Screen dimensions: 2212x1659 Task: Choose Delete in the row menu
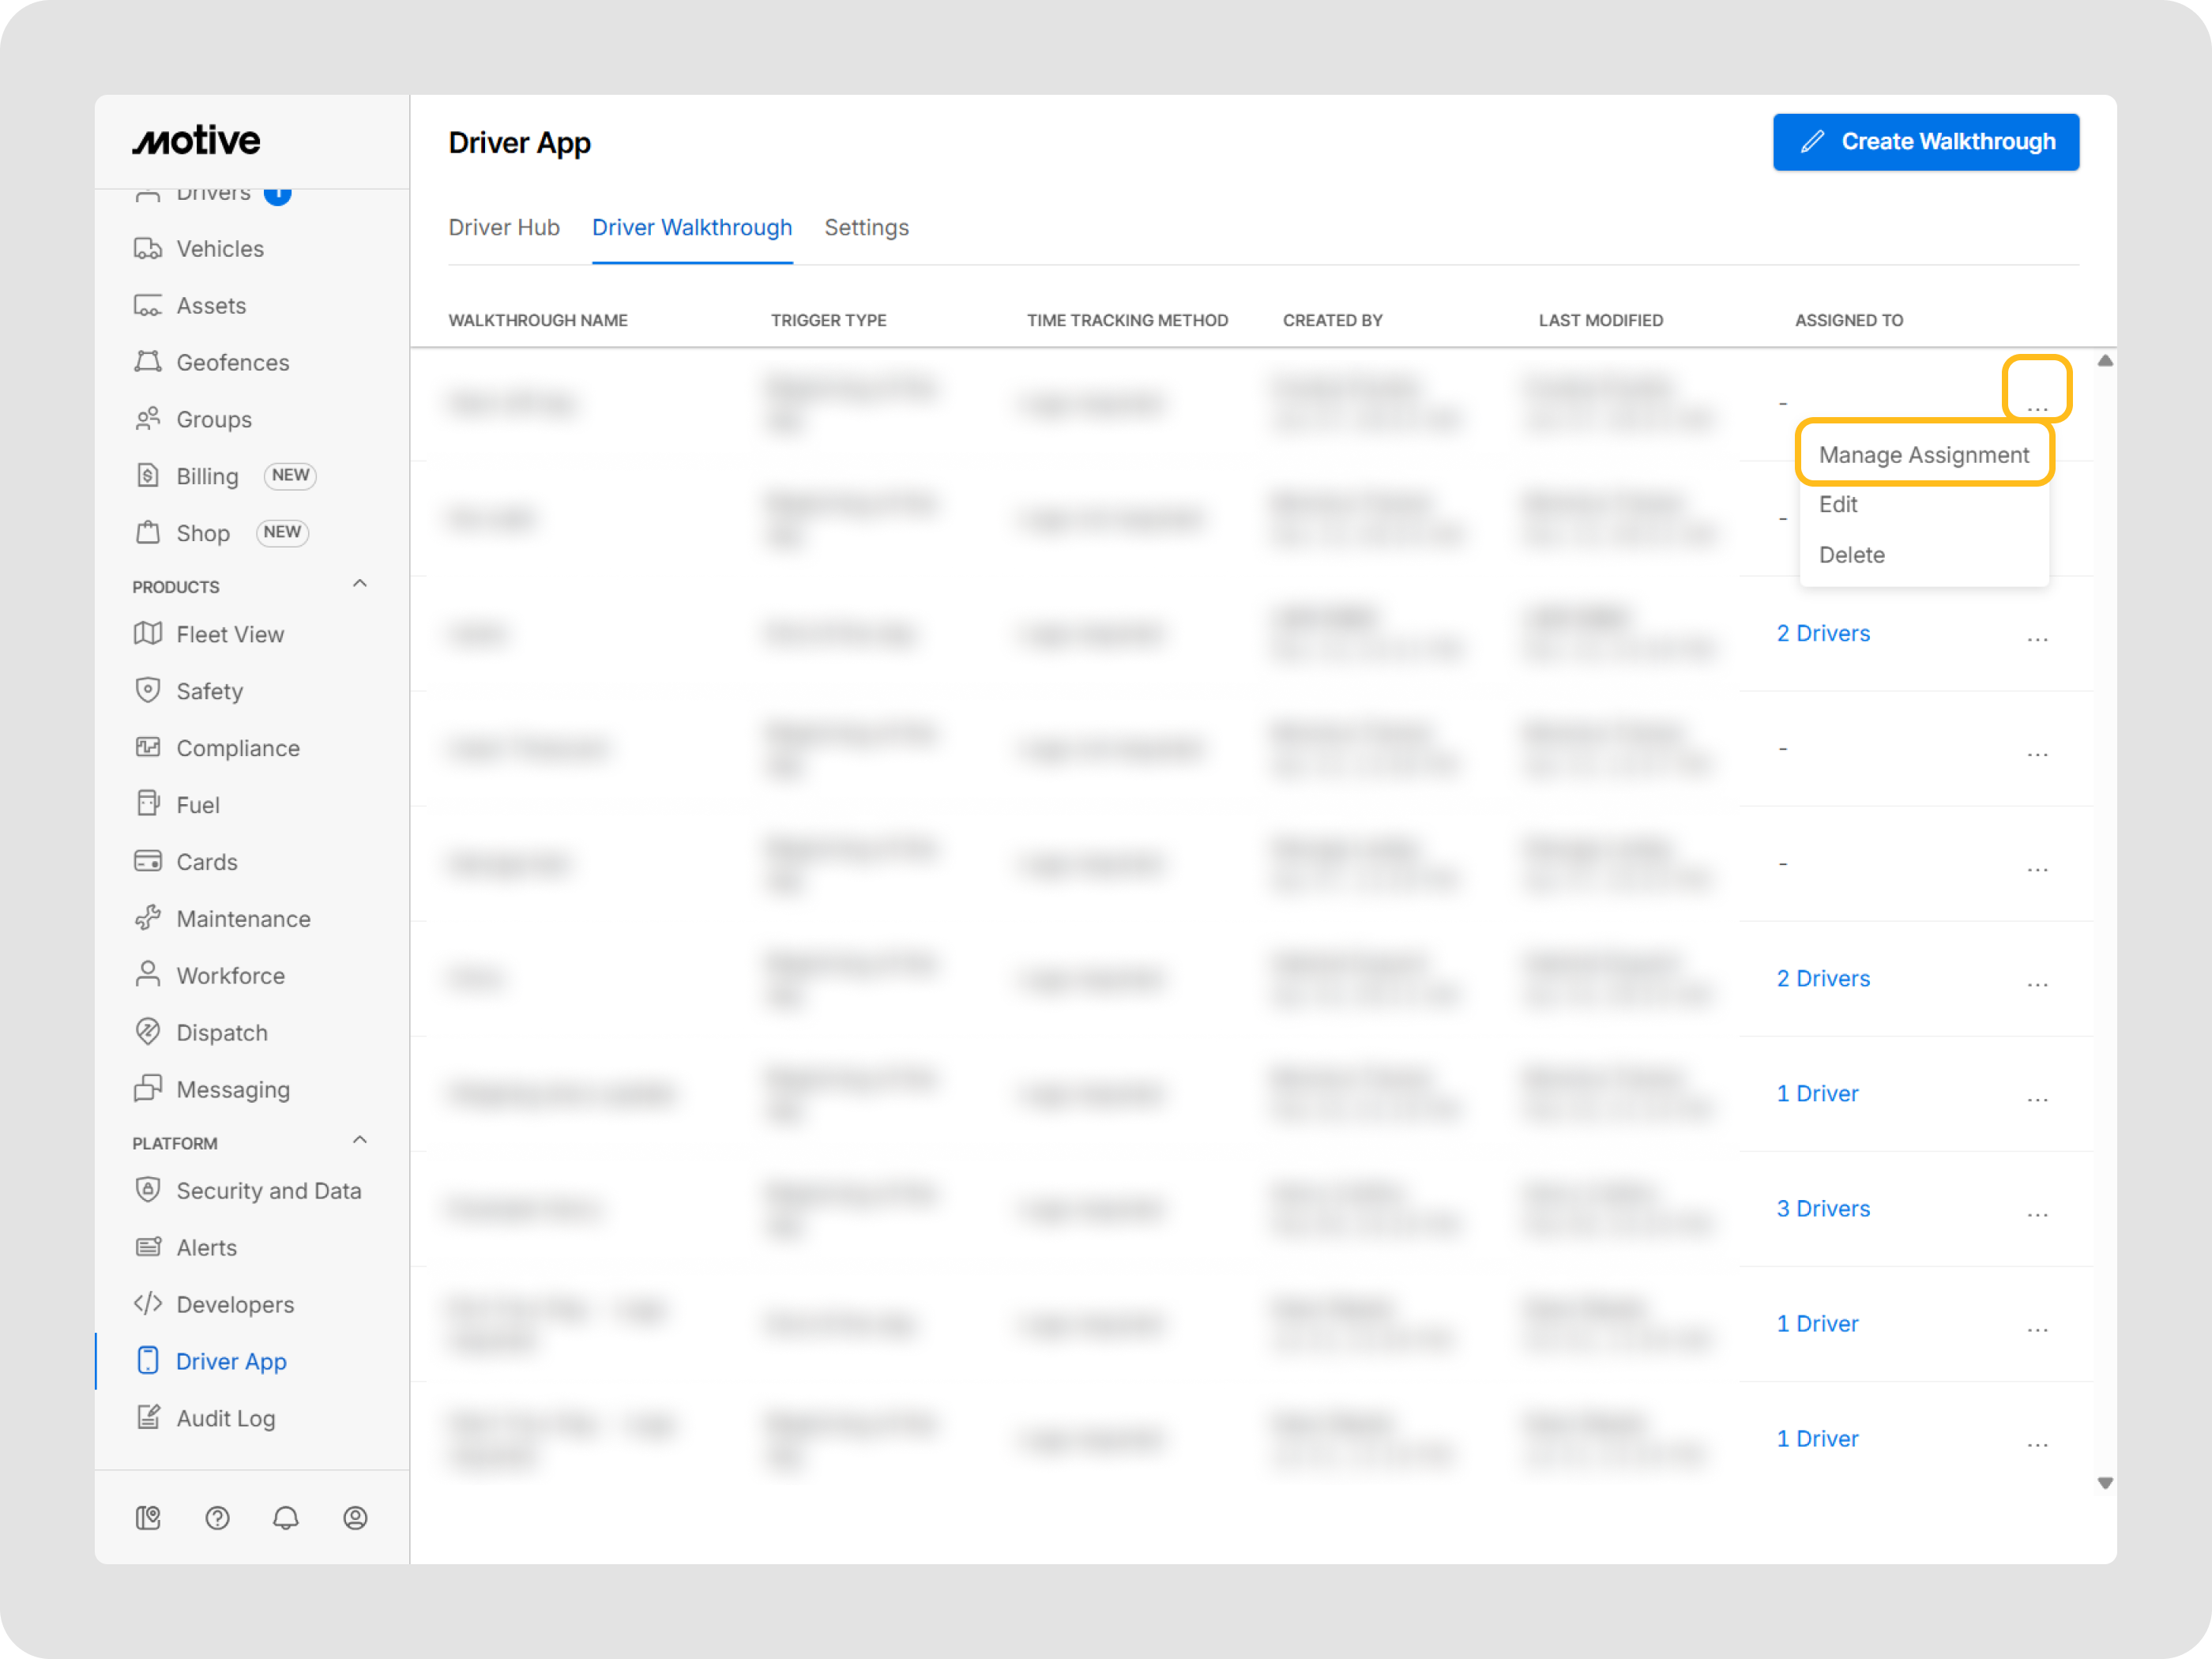(1851, 555)
